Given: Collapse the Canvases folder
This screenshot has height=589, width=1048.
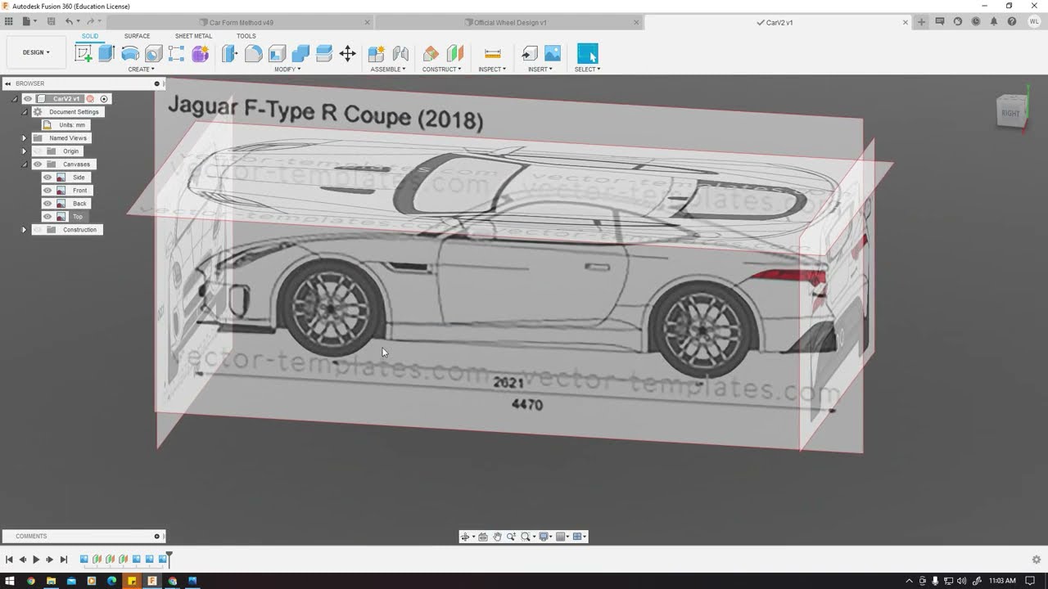Looking at the screenshot, I should [24, 164].
